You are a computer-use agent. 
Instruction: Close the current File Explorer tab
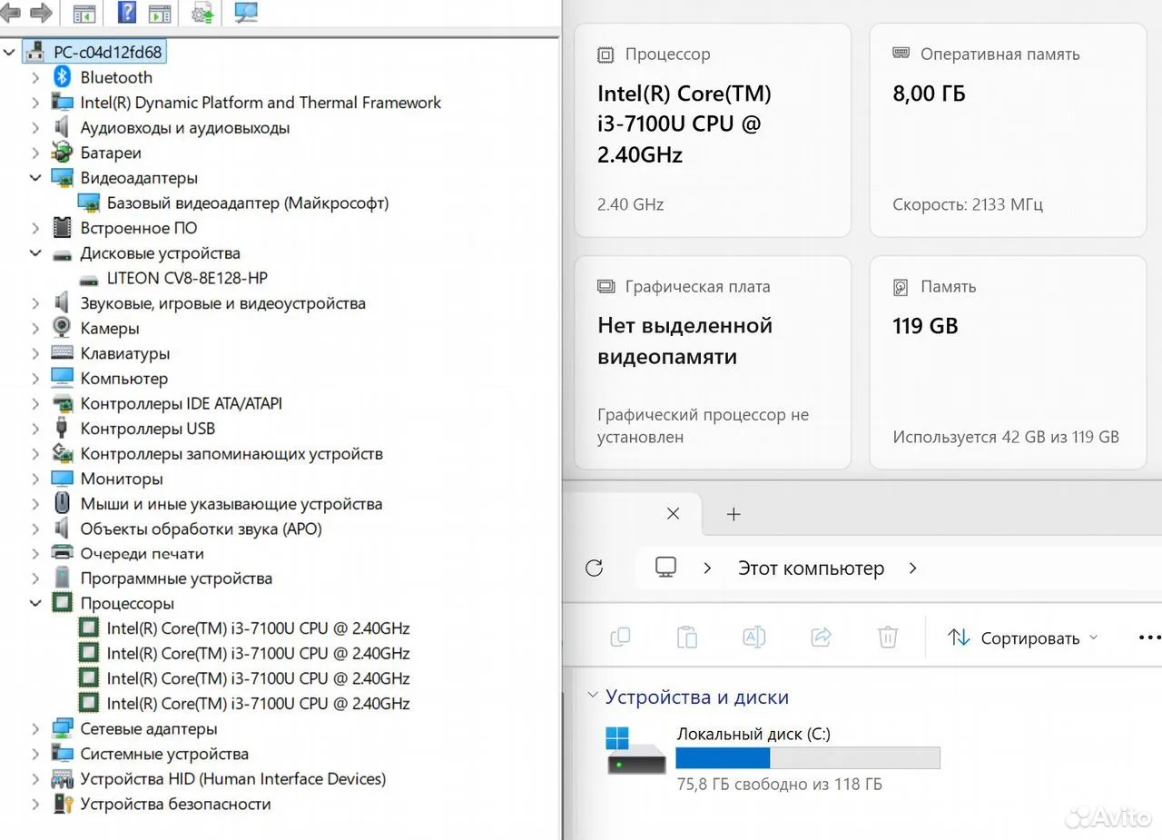[673, 514]
